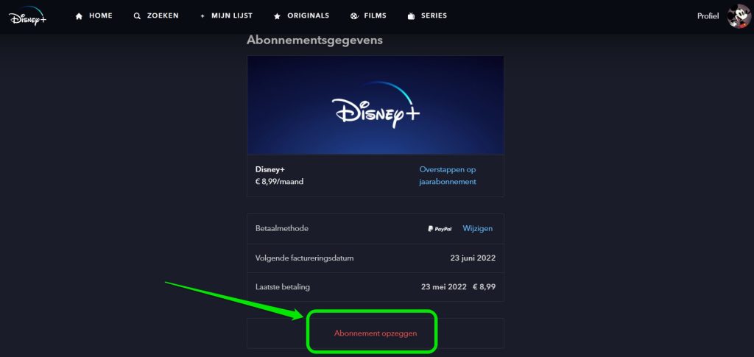This screenshot has width=754, height=357.
Task: Go to HOME in the top navigation
Action: coord(100,16)
